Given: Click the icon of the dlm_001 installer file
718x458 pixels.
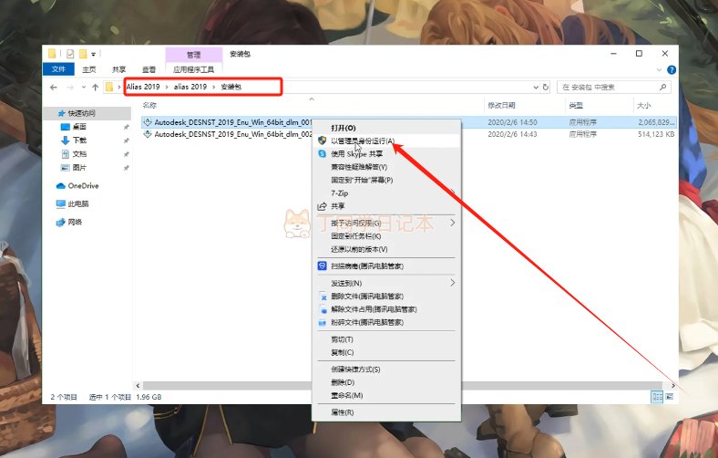Looking at the screenshot, I should point(148,122).
